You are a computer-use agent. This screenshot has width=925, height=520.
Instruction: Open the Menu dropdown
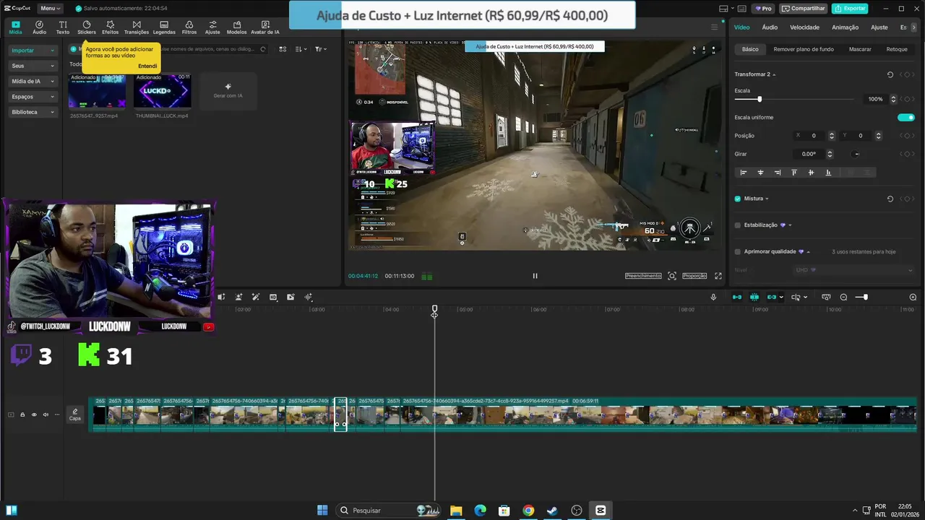[x=49, y=9]
